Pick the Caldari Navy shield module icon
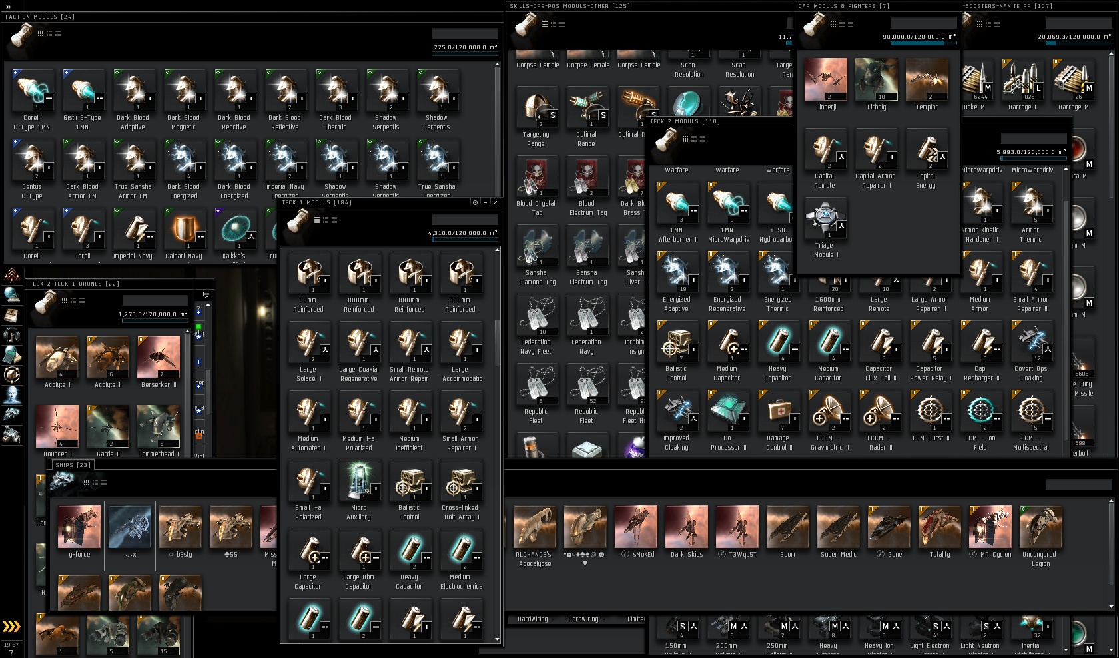This screenshot has height=658, width=1119. pos(185,229)
